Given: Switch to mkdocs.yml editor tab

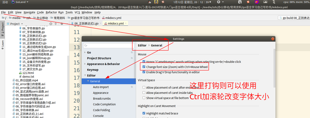Looking at the screenshot, I should click(116, 24).
